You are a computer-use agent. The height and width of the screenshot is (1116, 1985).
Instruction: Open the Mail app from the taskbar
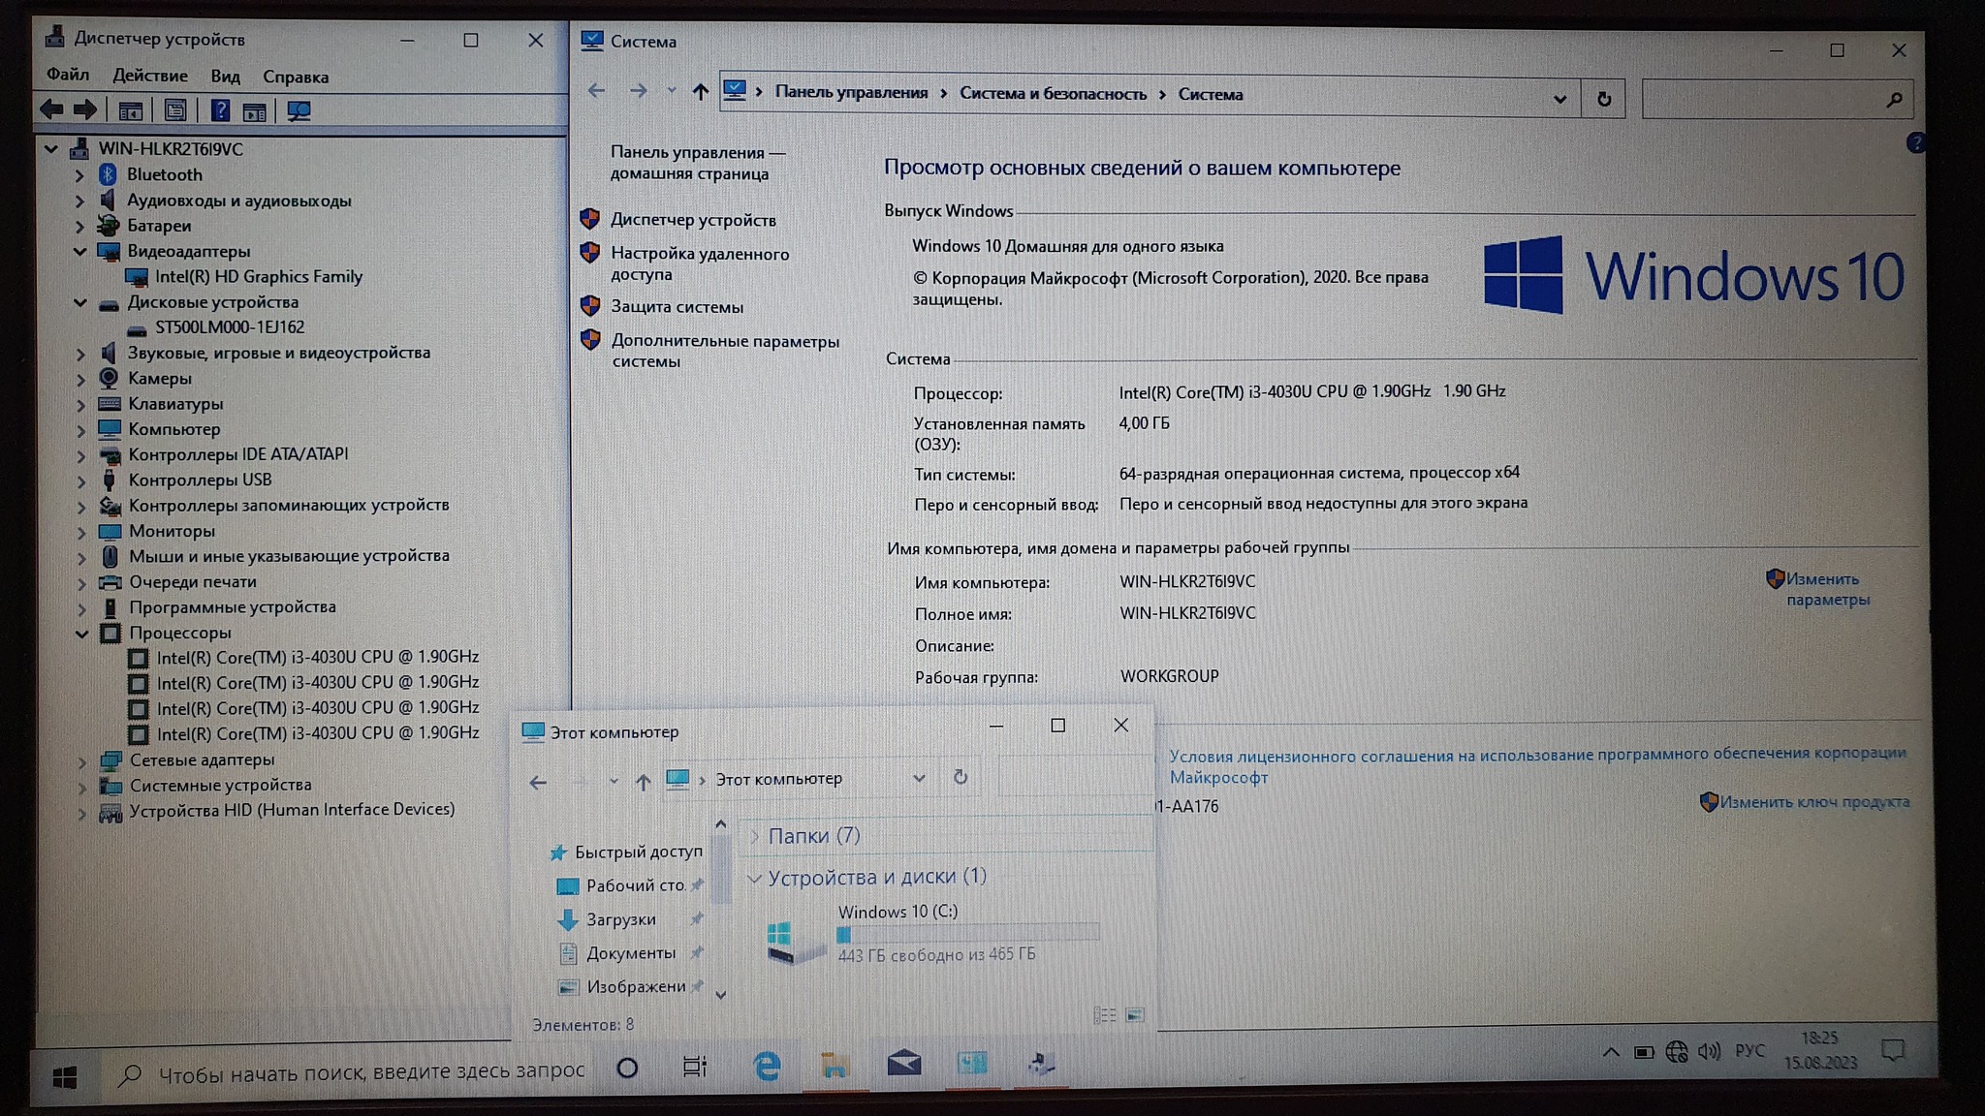903,1064
